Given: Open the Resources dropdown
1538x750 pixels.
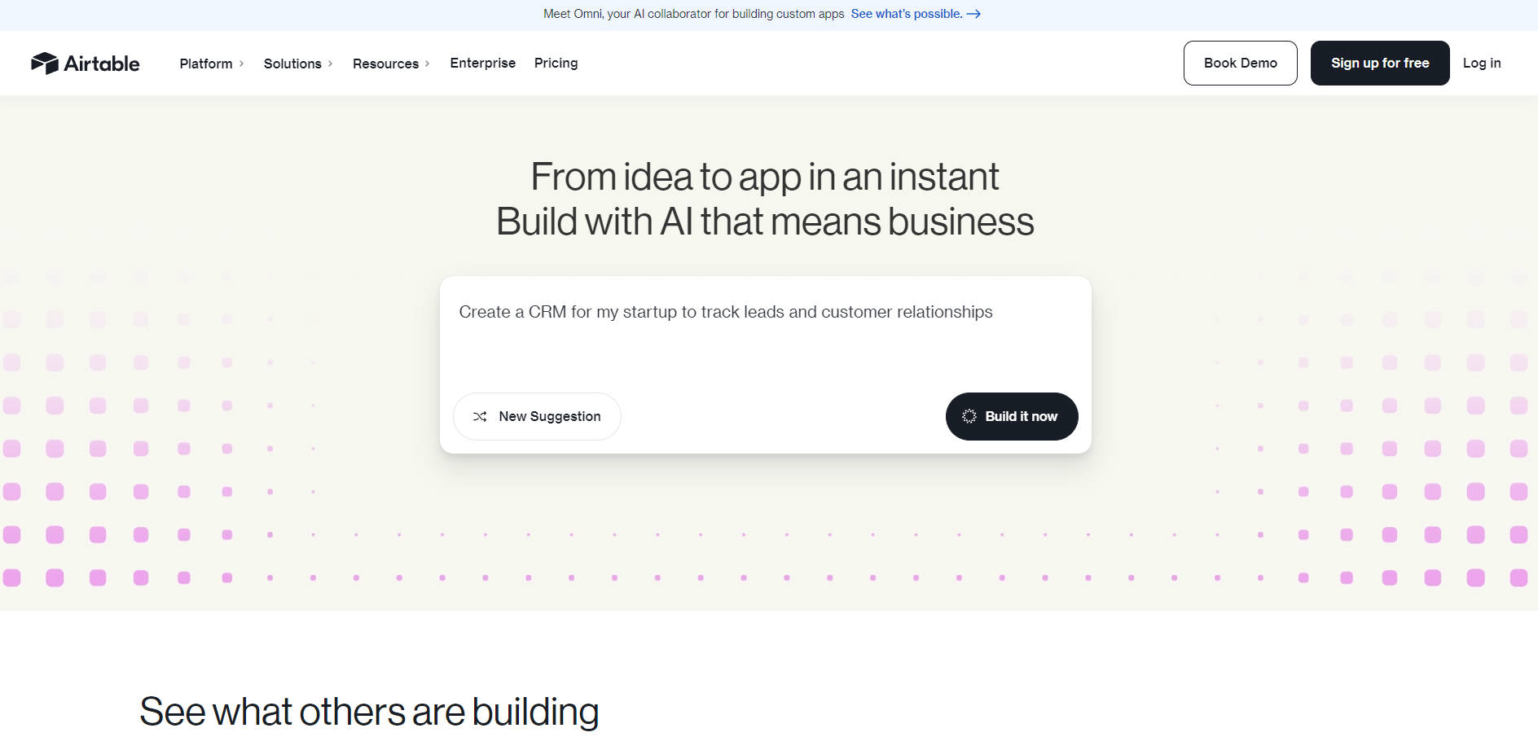Looking at the screenshot, I should point(386,63).
